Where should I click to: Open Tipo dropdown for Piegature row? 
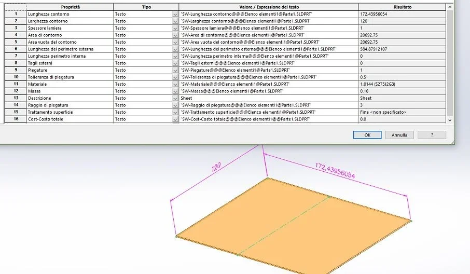click(175, 70)
